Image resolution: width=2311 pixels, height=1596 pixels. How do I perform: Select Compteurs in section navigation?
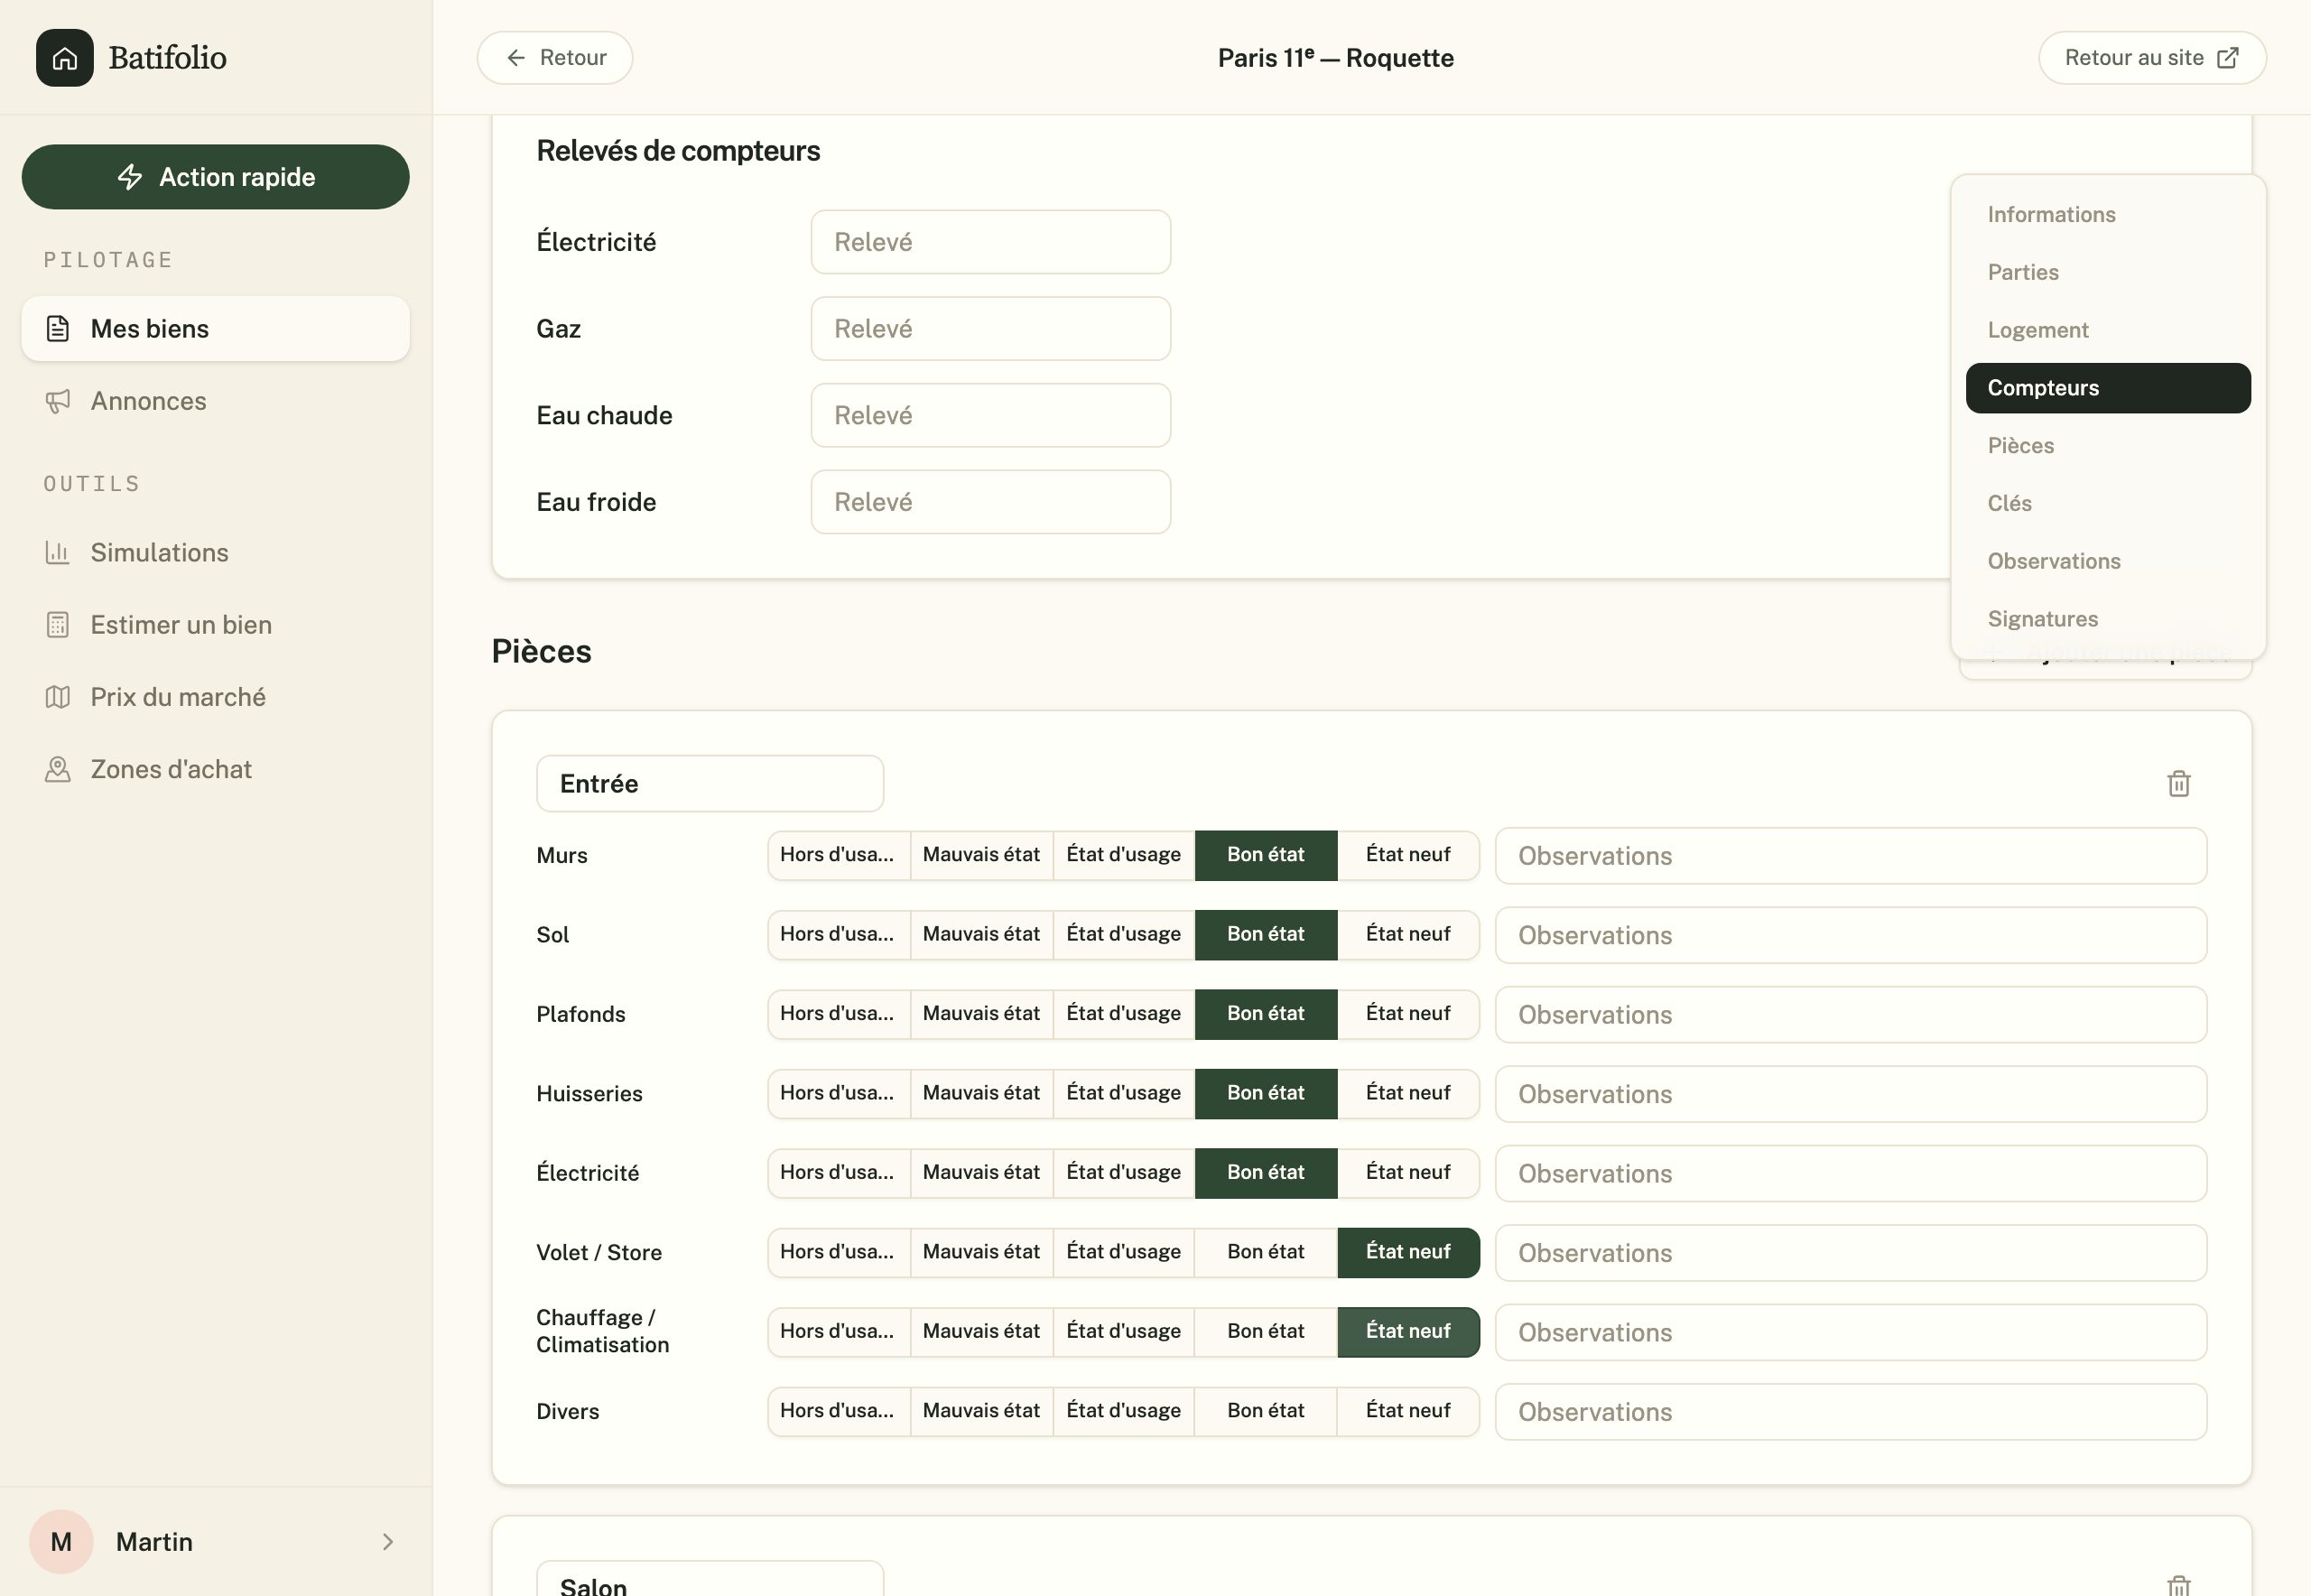point(2108,388)
